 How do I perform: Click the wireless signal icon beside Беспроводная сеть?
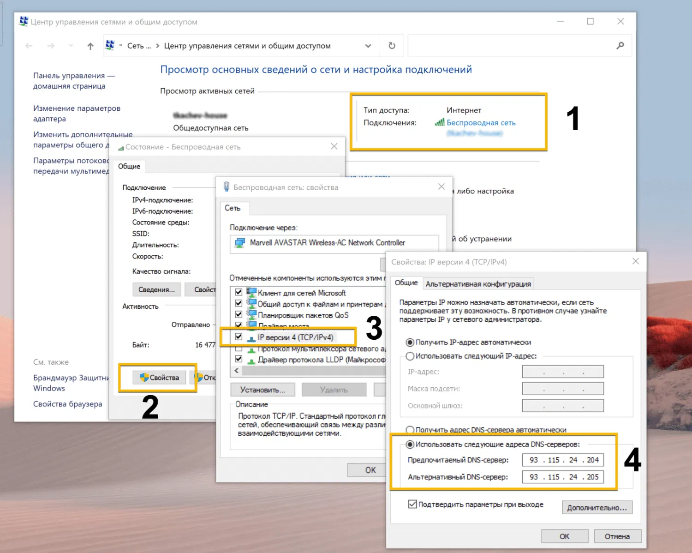point(439,123)
